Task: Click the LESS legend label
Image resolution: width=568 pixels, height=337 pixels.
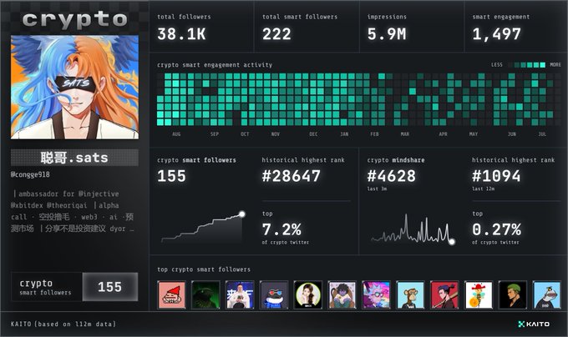Action: click(x=497, y=65)
